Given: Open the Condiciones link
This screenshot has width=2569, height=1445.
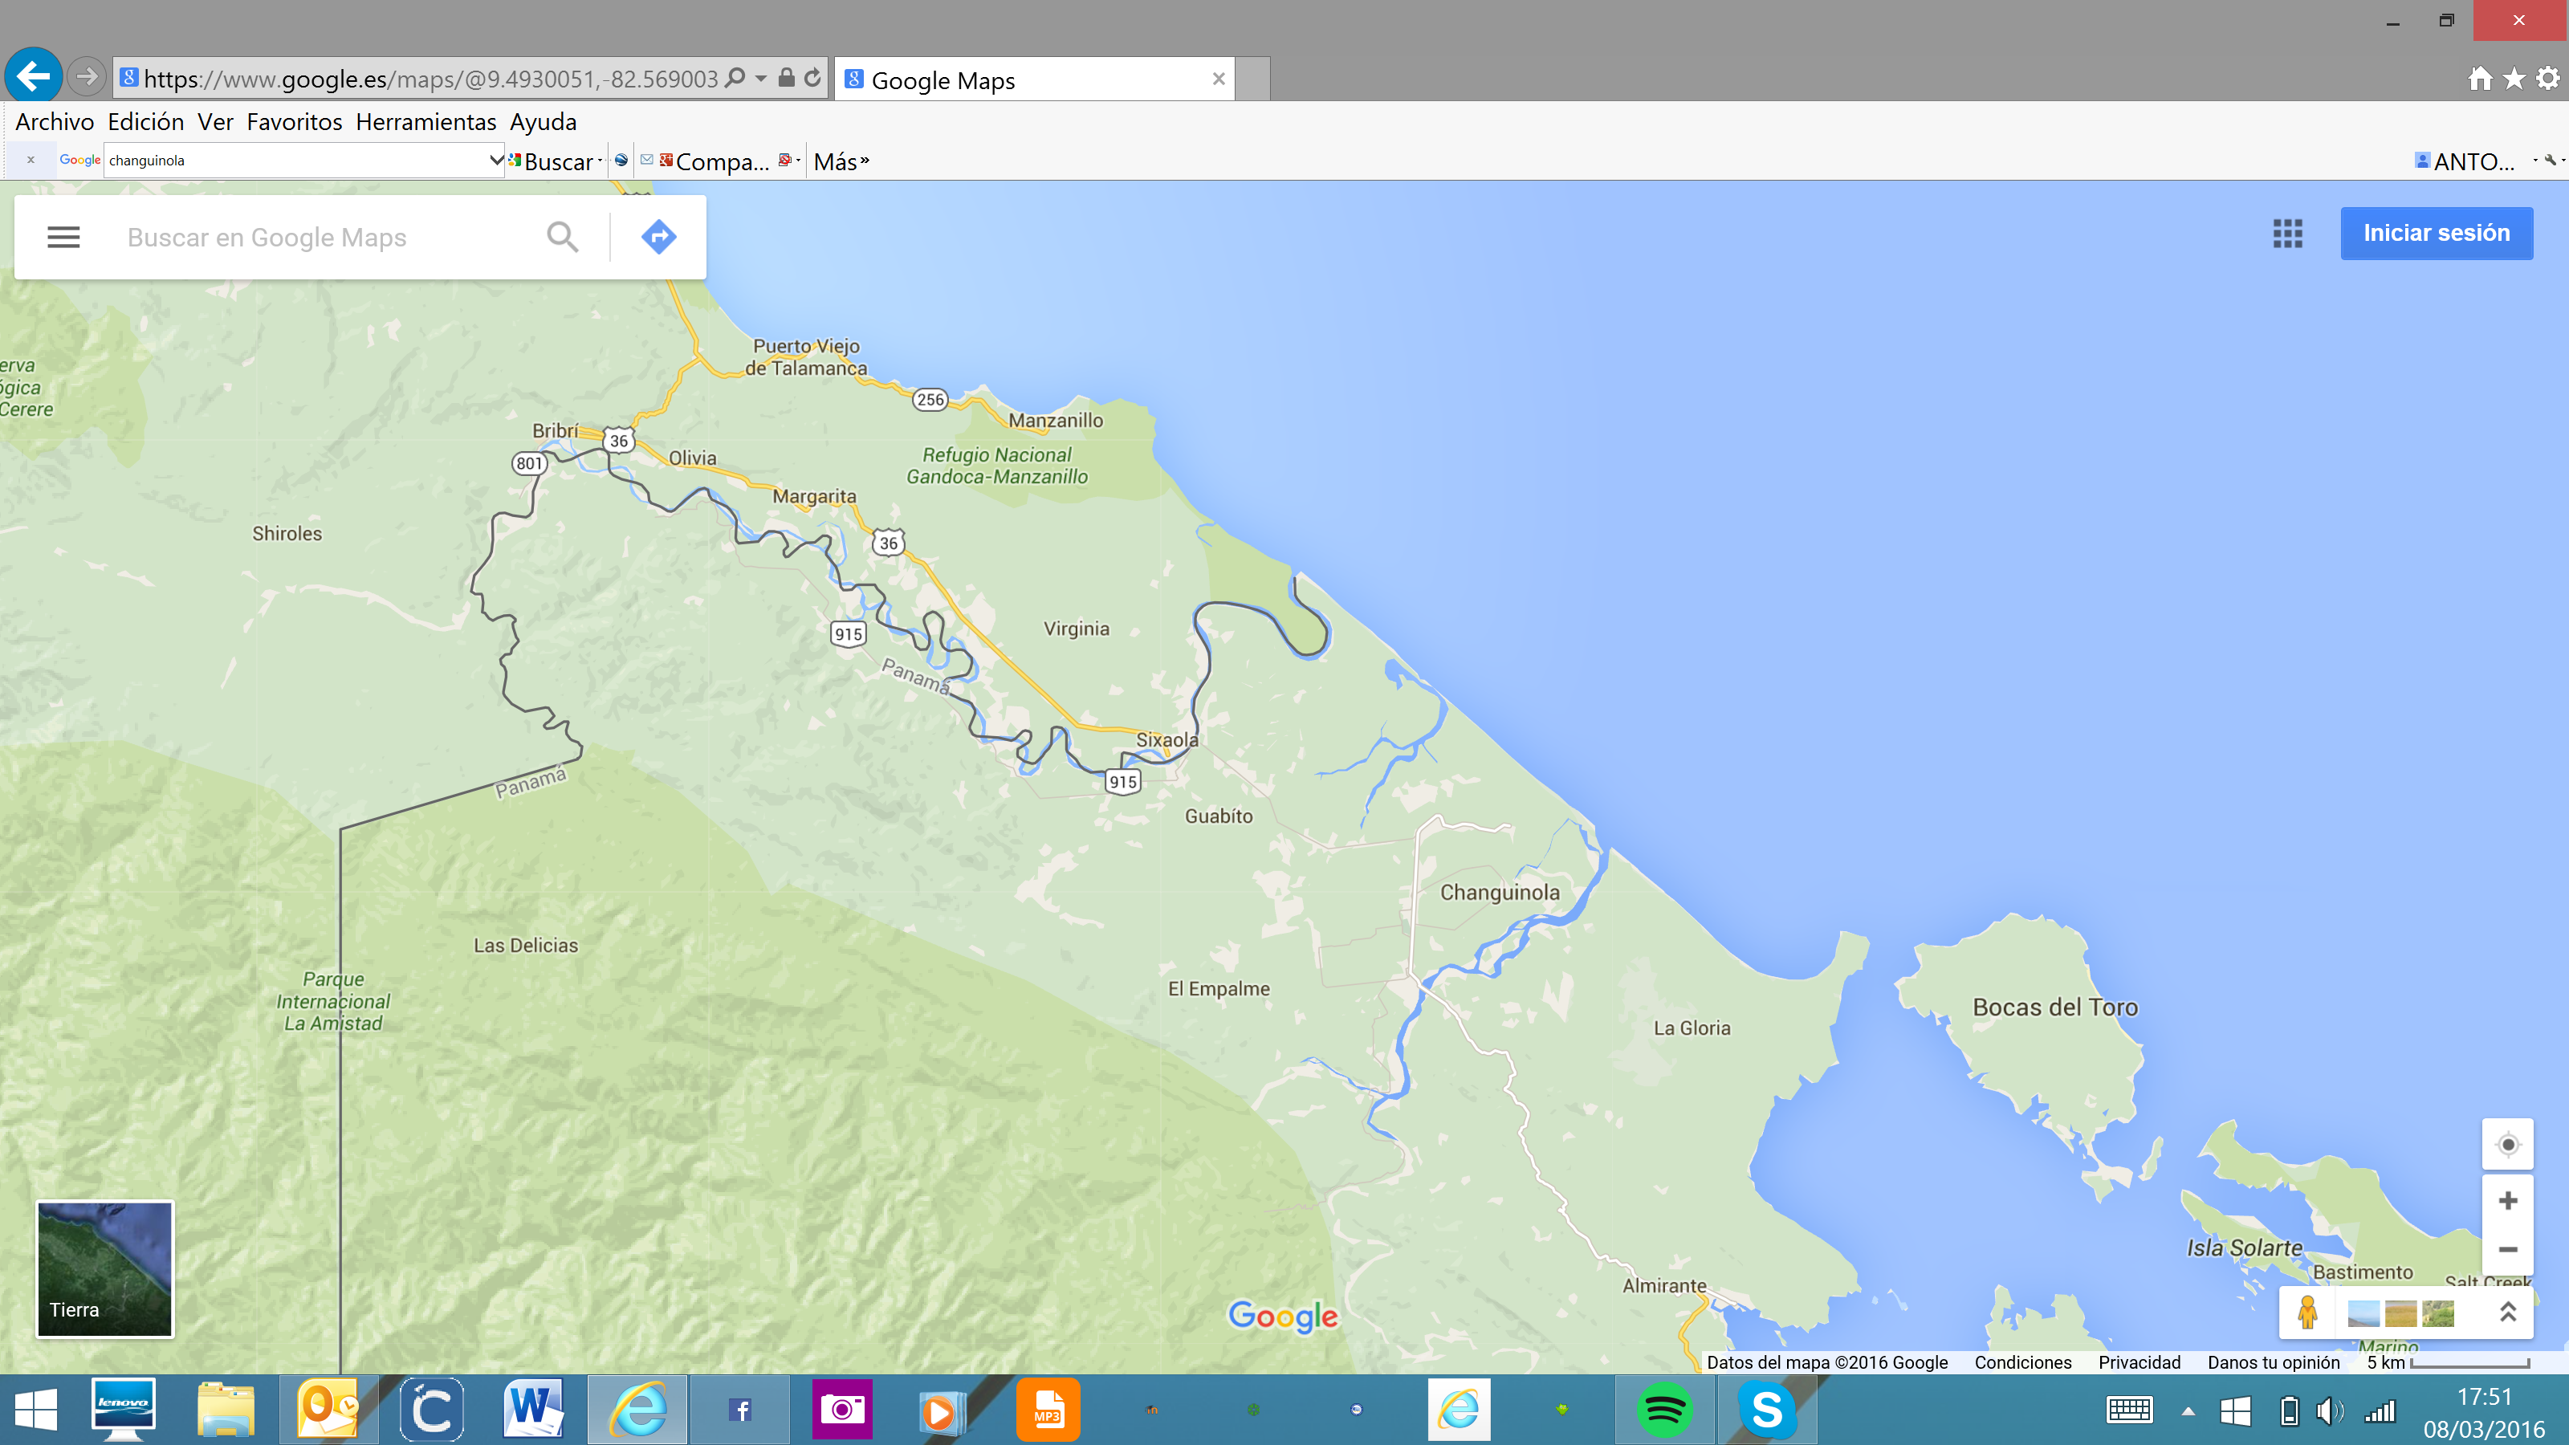Looking at the screenshot, I should tap(2022, 1362).
